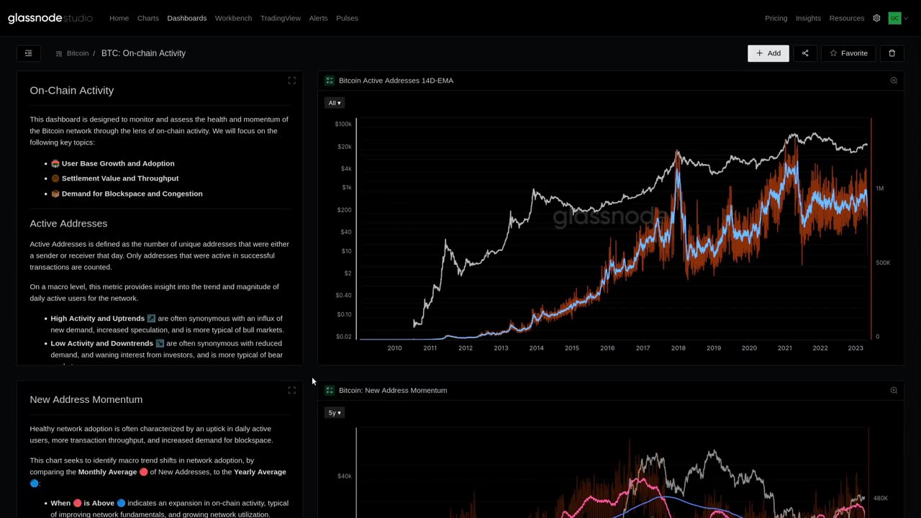Image resolution: width=921 pixels, height=518 pixels.
Task: Click Settlement Value and Throughput bullet
Action: (x=120, y=178)
